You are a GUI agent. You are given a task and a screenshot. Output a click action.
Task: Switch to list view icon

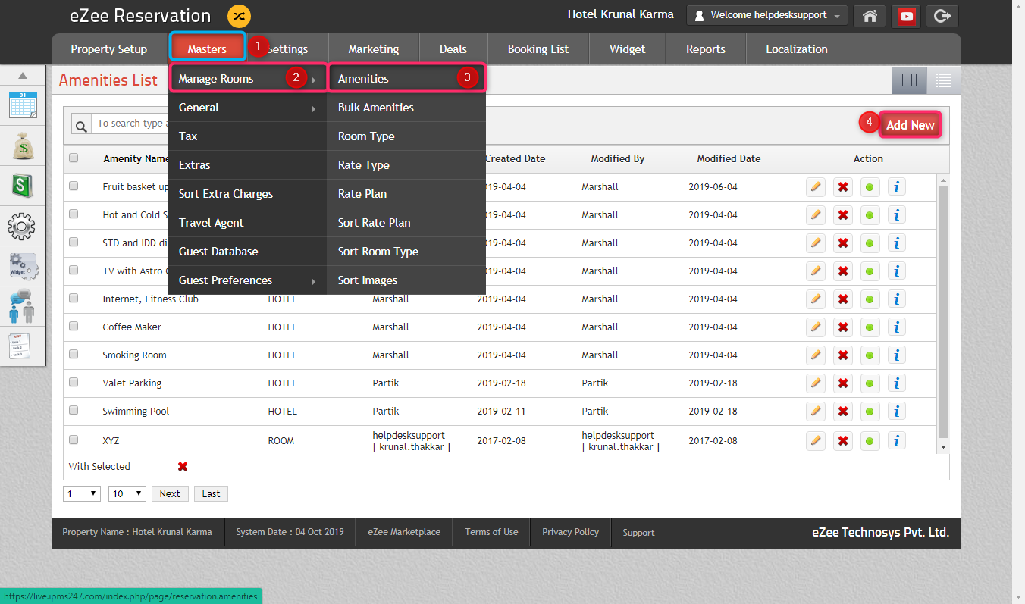coord(943,80)
